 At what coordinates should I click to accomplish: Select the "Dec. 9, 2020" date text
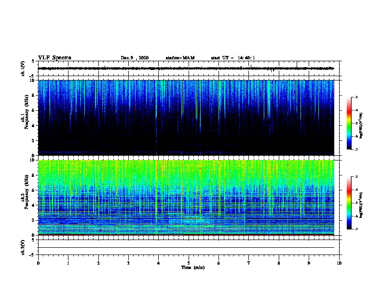(135, 58)
